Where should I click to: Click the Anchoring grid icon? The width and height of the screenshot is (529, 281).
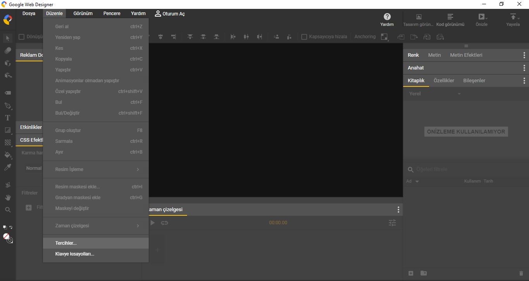pyautogui.click(x=384, y=37)
